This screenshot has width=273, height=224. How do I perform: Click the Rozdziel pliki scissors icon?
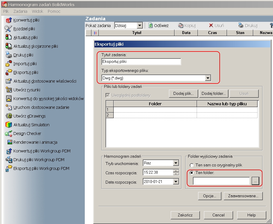click(x=8, y=29)
